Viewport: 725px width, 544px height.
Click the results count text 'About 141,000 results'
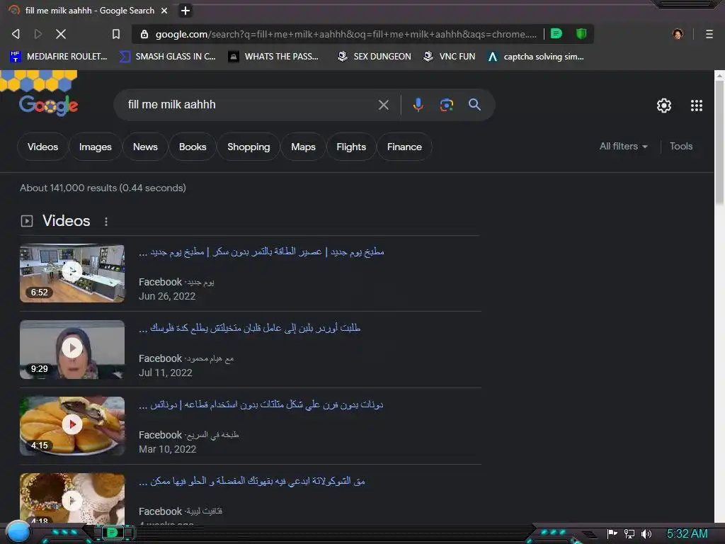coord(68,188)
